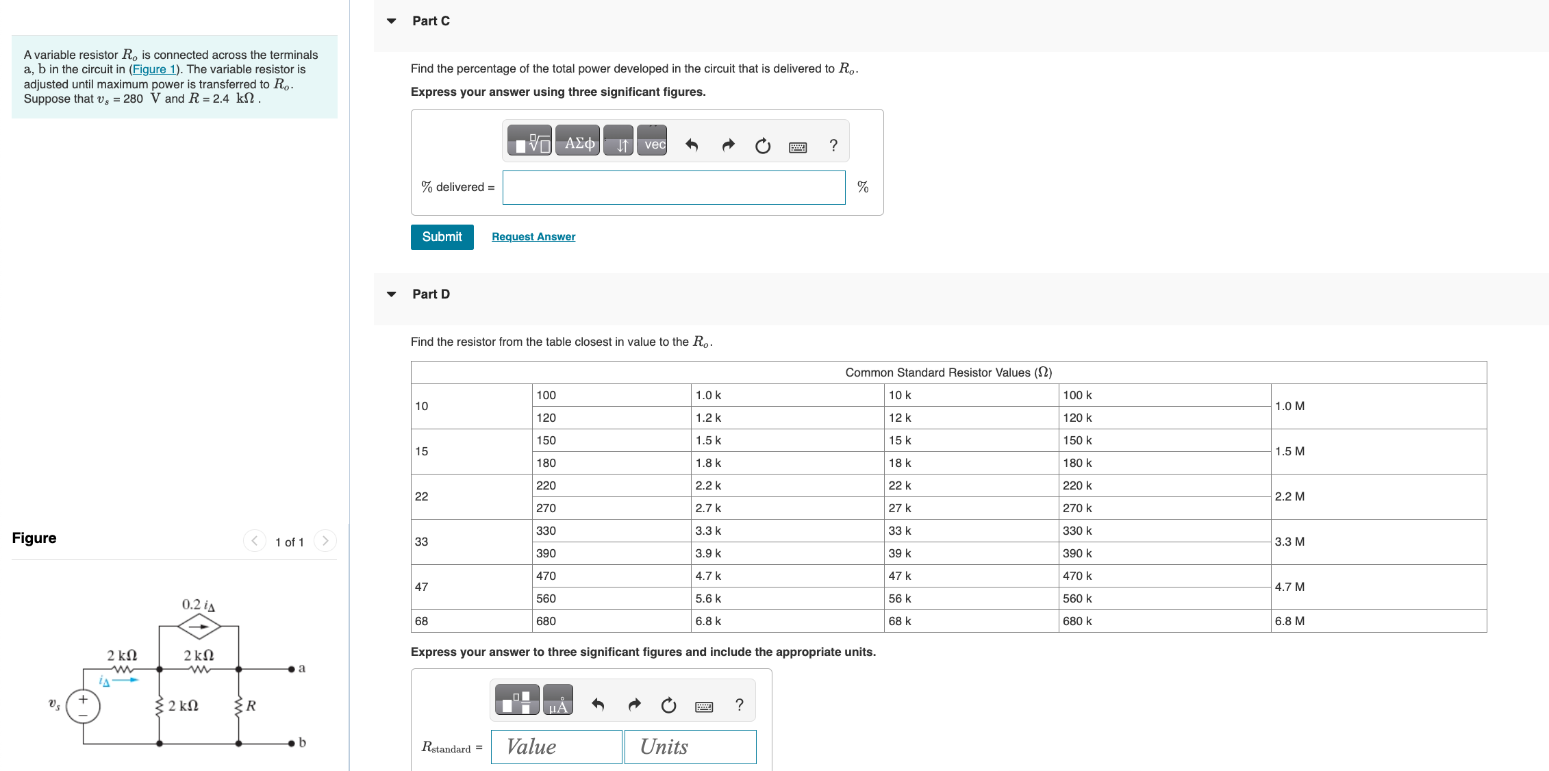Click redo arrow in Part C toolbar

tap(728, 145)
